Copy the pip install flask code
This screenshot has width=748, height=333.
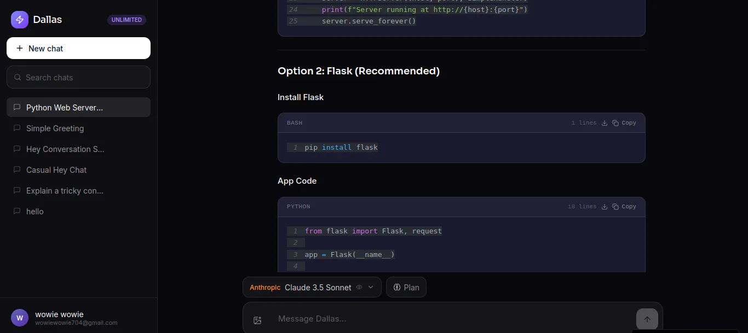pos(624,123)
